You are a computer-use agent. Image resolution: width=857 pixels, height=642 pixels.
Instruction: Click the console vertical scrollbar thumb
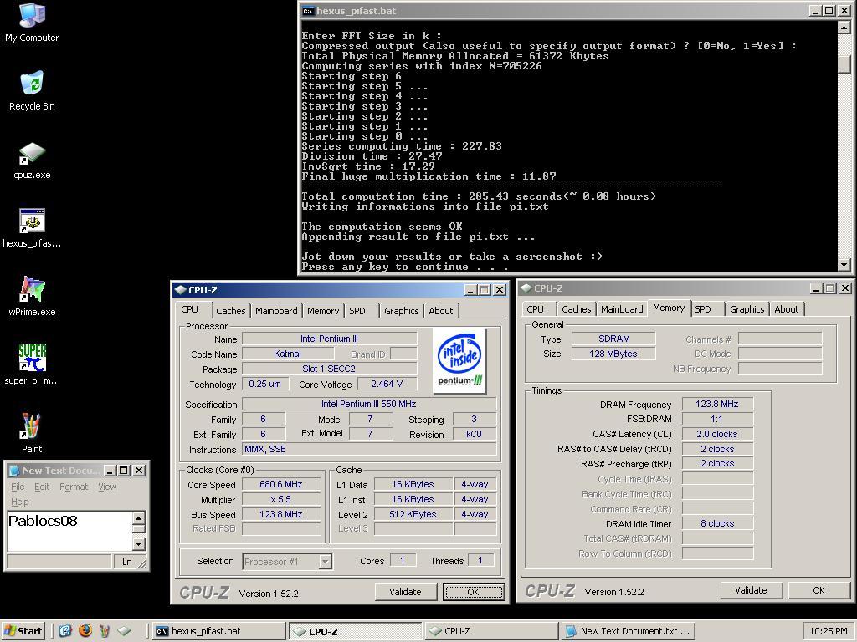(x=844, y=64)
